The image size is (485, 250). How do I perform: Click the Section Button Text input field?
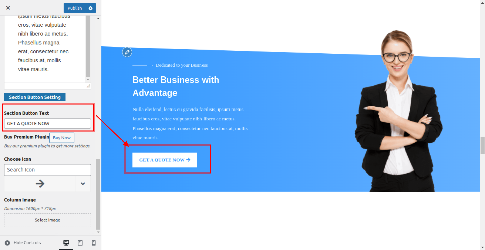[x=48, y=123]
